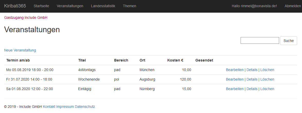Focus the search text field
The height and width of the screenshot is (113, 302).
[x=260, y=40]
